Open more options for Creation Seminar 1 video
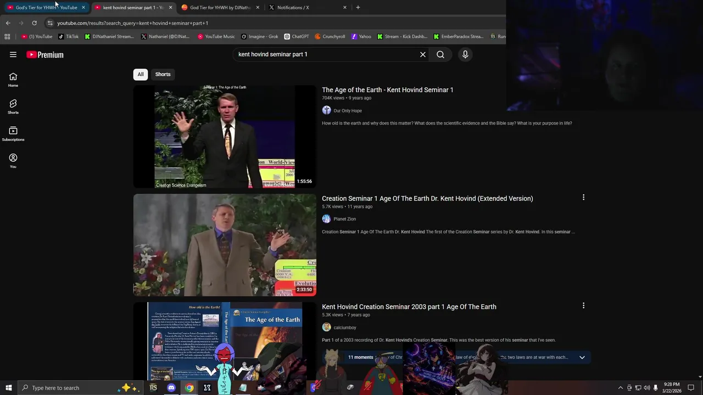The height and width of the screenshot is (395, 703). pyautogui.click(x=583, y=198)
